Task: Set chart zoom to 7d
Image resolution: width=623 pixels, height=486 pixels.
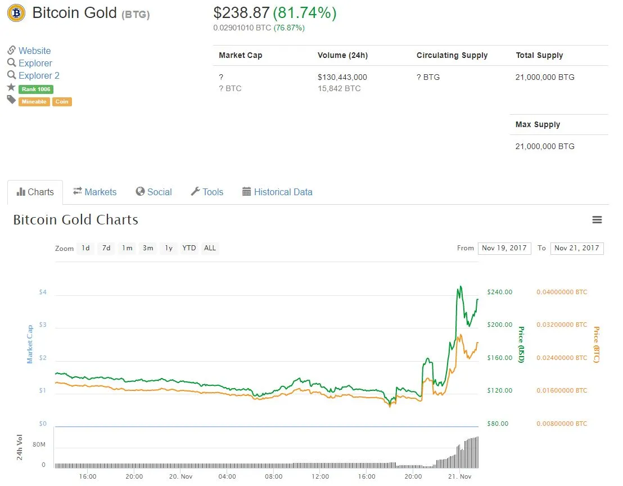Action: (106, 248)
